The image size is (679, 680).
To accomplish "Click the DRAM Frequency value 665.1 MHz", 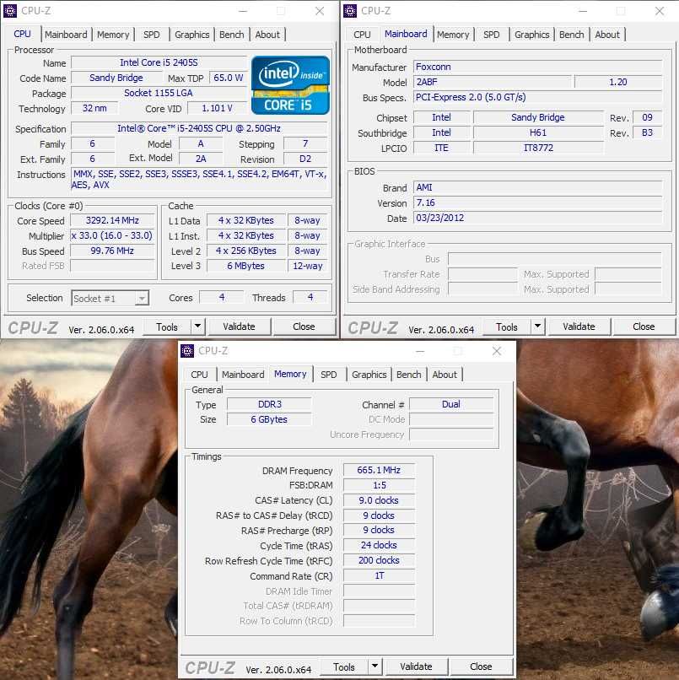I will click(x=379, y=470).
